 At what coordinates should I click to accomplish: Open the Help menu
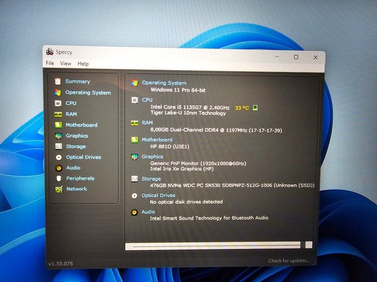pyautogui.click(x=83, y=64)
